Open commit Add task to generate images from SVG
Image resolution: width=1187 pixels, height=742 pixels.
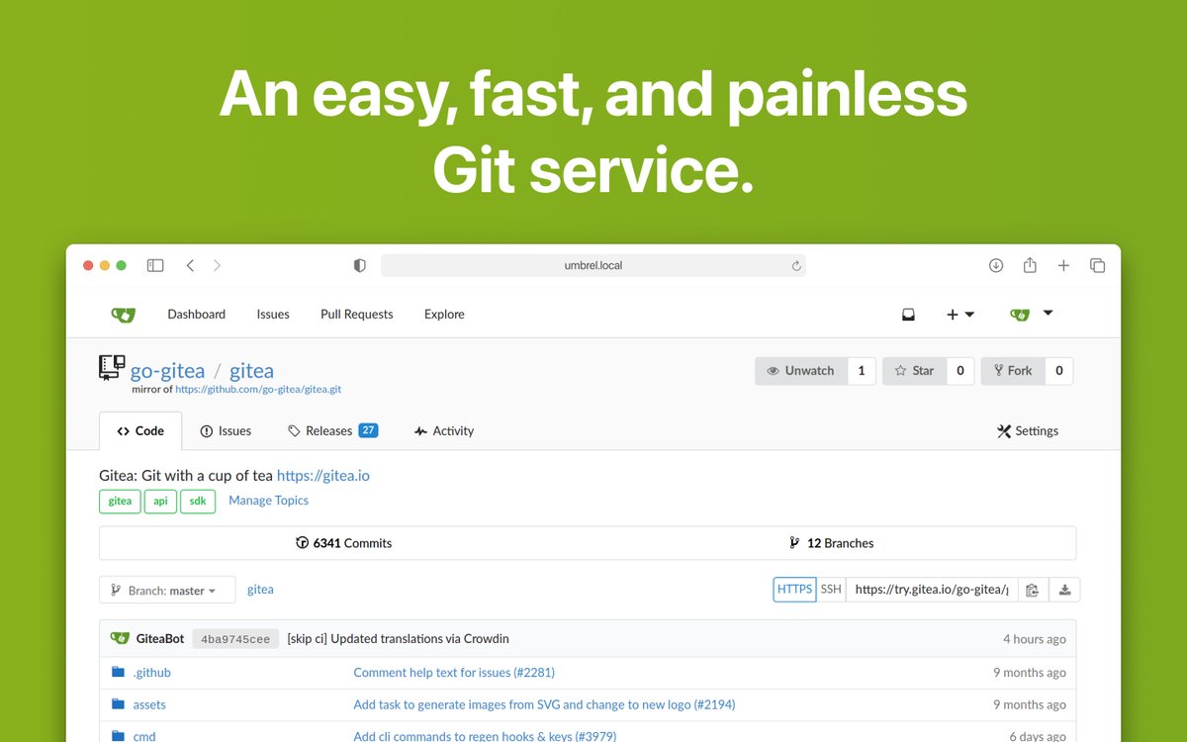pyautogui.click(x=544, y=705)
